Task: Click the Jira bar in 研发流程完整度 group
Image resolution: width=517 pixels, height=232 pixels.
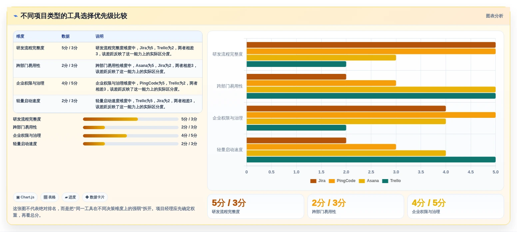Action: pyautogui.click(x=371, y=45)
